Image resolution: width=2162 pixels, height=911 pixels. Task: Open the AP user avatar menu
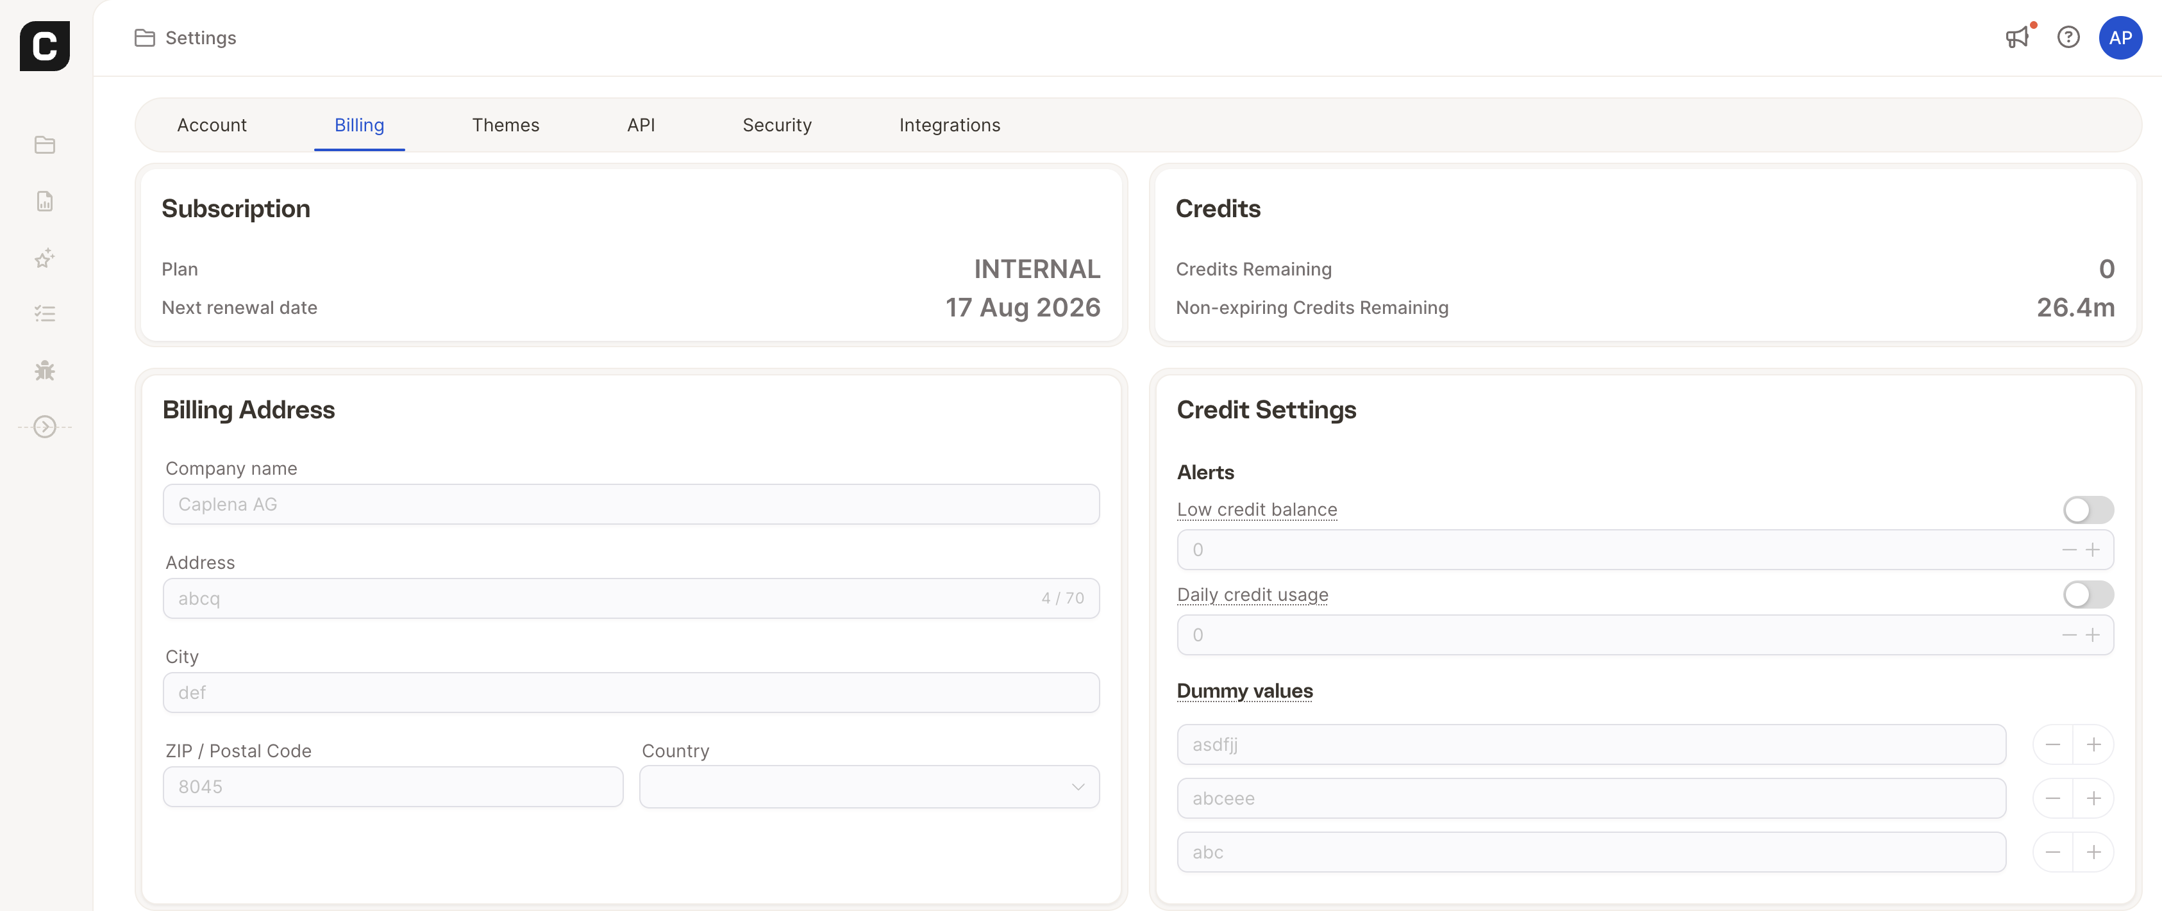click(x=2120, y=38)
